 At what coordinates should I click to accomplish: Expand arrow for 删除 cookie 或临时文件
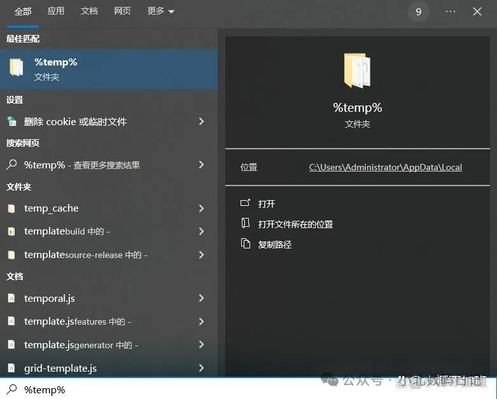201,121
